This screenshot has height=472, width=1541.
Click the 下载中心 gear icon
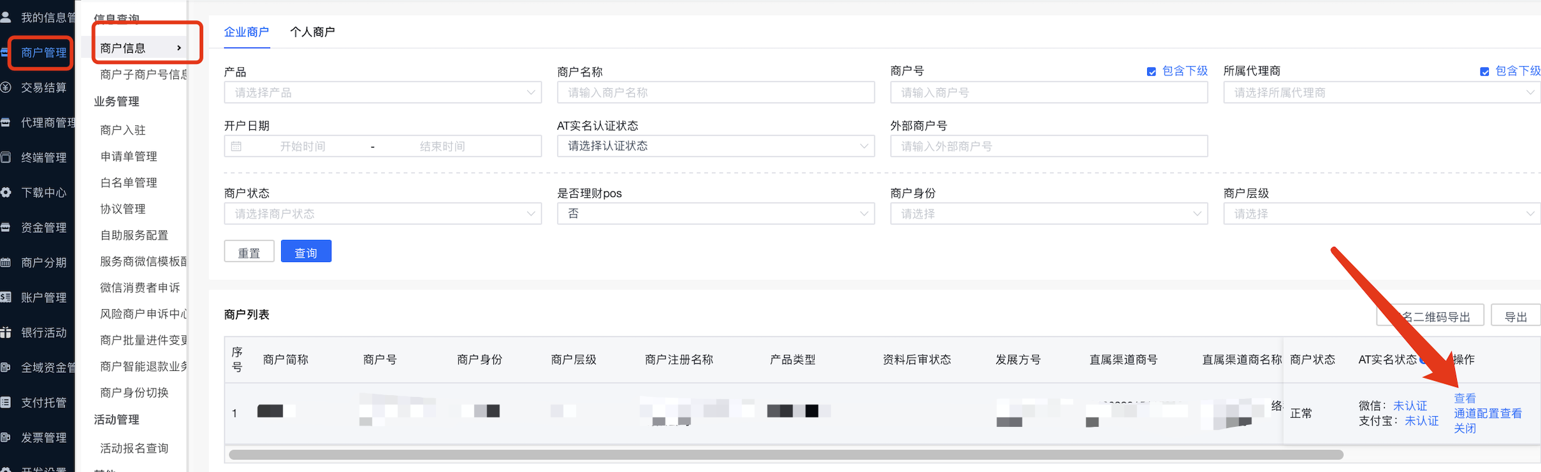6,193
